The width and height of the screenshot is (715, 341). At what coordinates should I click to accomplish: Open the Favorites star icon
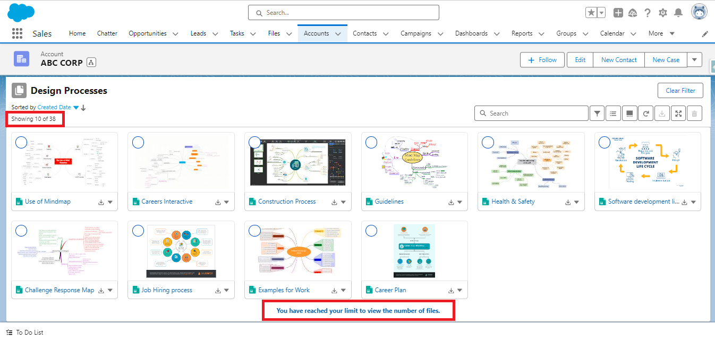pyautogui.click(x=591, y=13)
